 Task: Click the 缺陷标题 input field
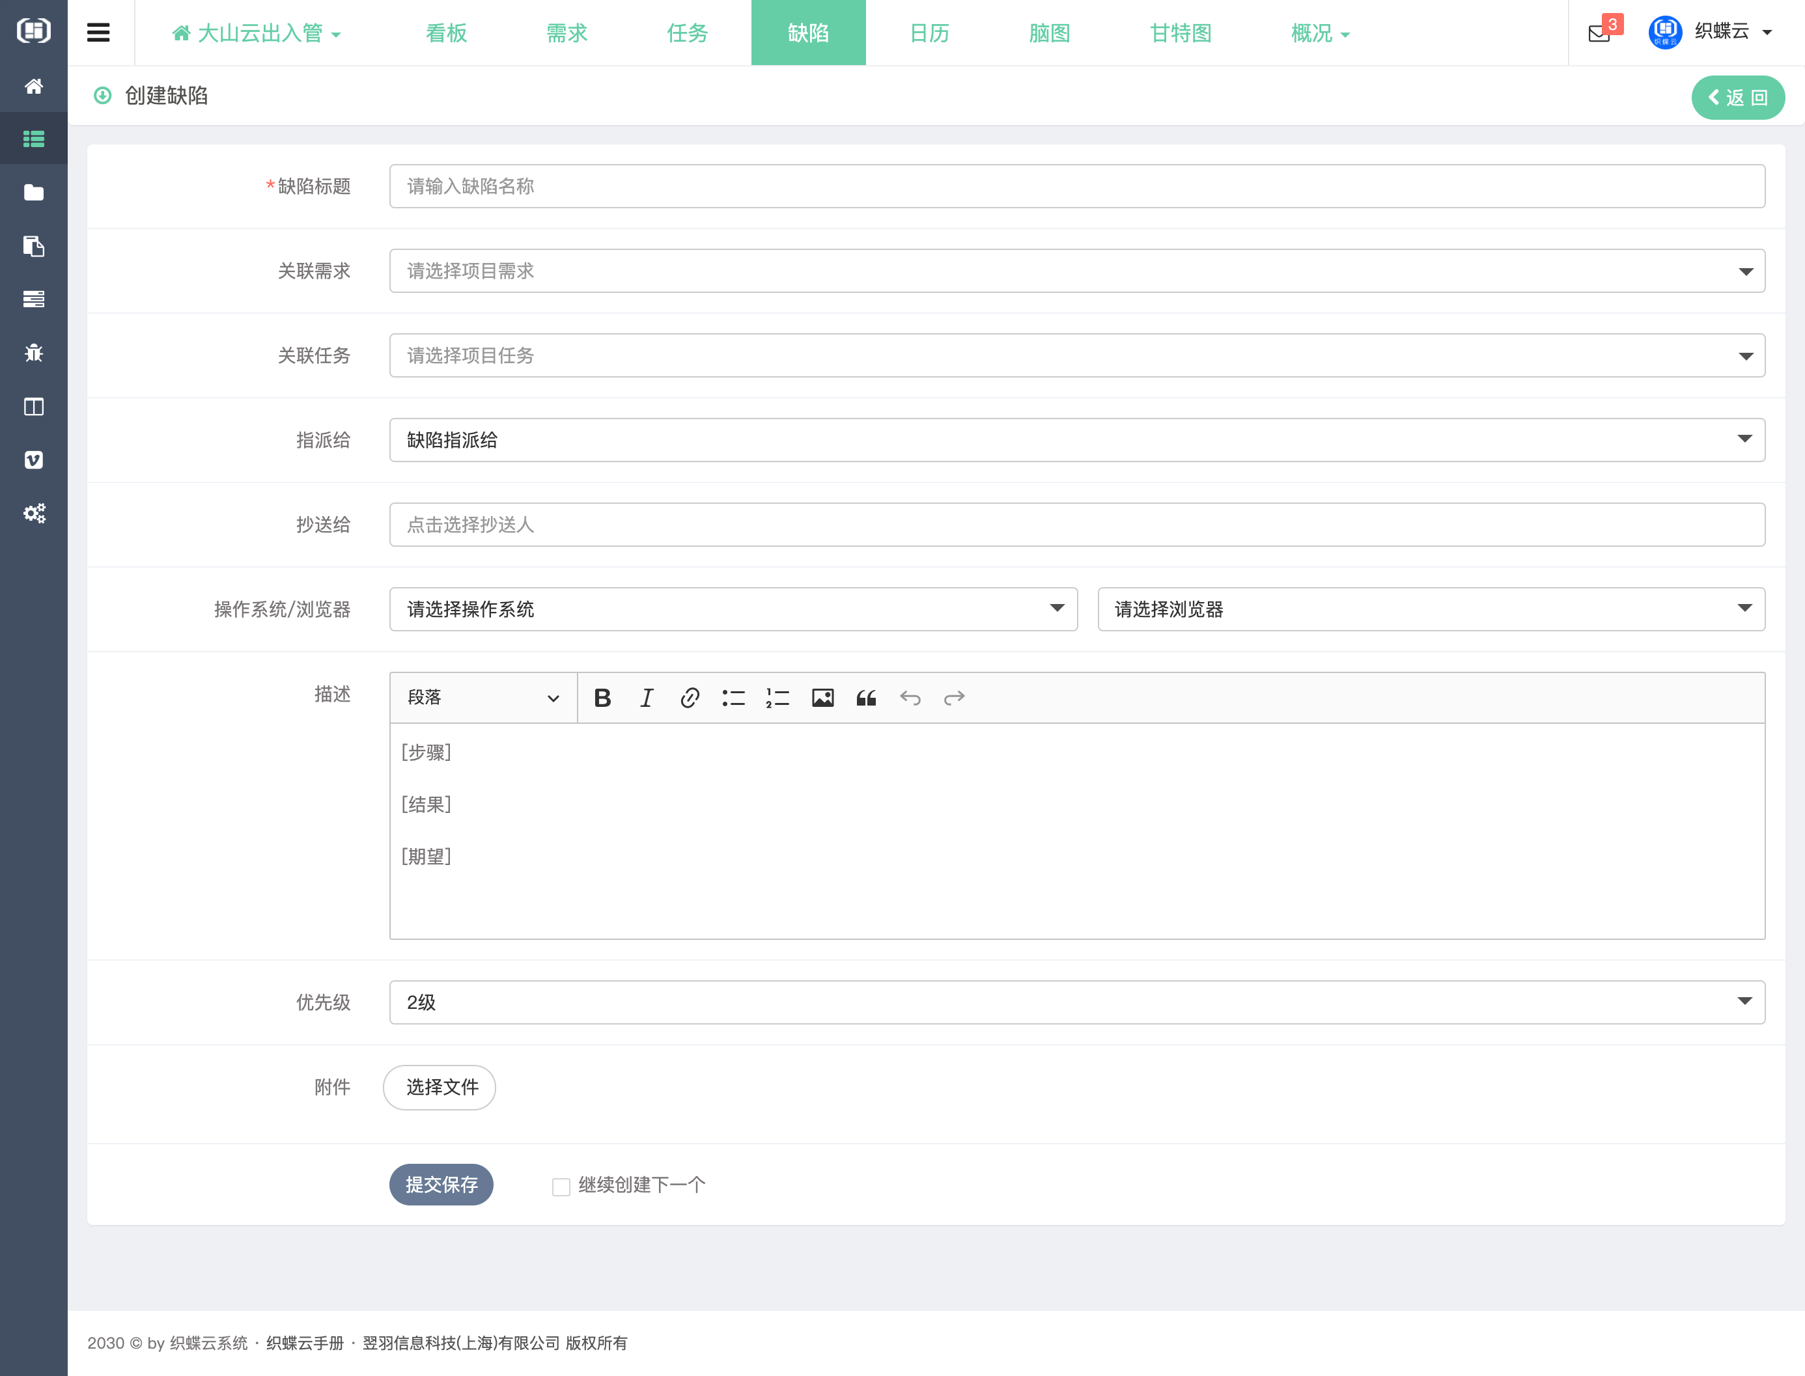pyautogui.click(x=1076, y=187)
